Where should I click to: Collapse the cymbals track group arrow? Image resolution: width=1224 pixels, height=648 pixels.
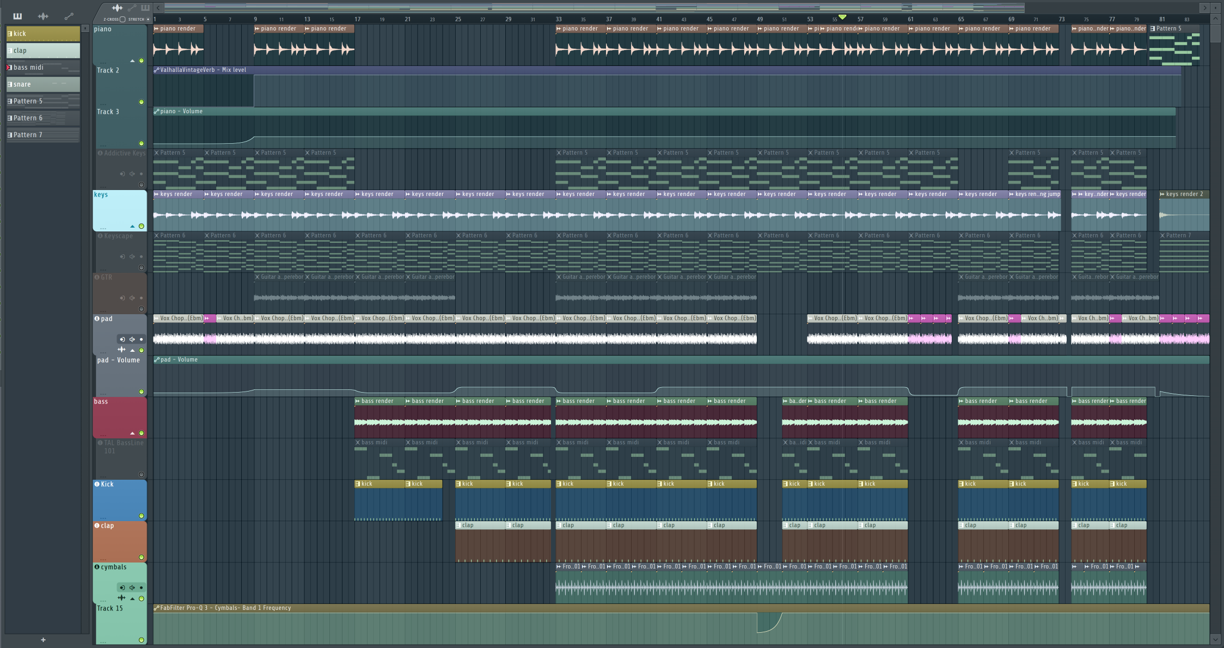(x=132, y=598)
